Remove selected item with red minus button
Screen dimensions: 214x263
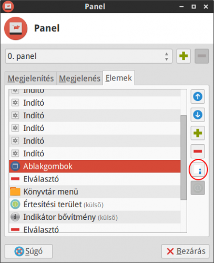pyautogui.click(x=198, y=151)
